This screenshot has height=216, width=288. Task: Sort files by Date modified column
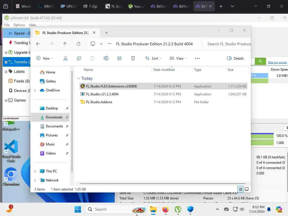pos(164,70)
